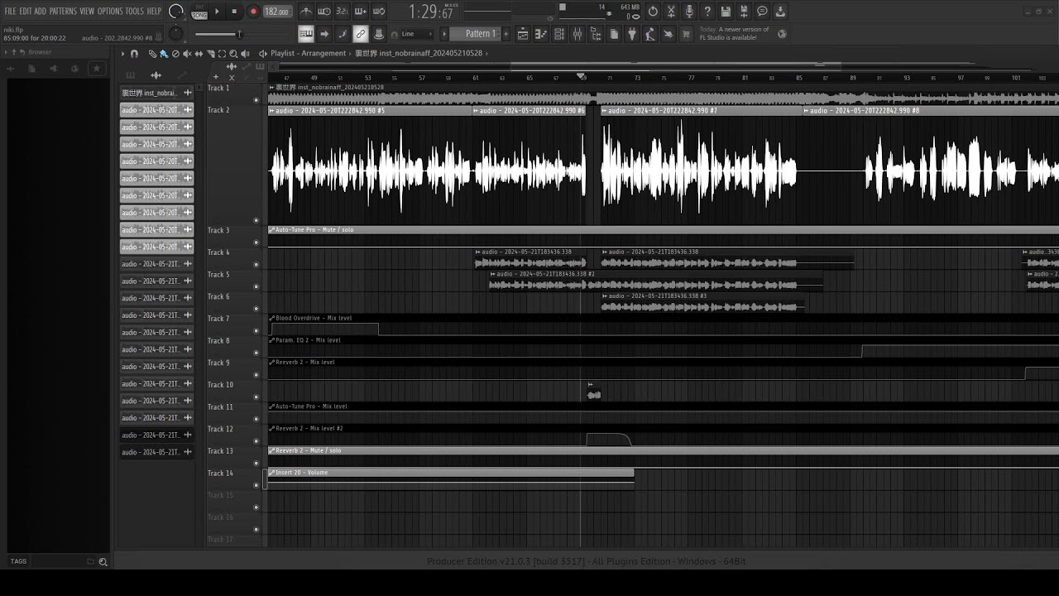The width and height of the screenshot is (1059, 596).
Task: Toggle countdown before recording
Action: tap(343, 12)
